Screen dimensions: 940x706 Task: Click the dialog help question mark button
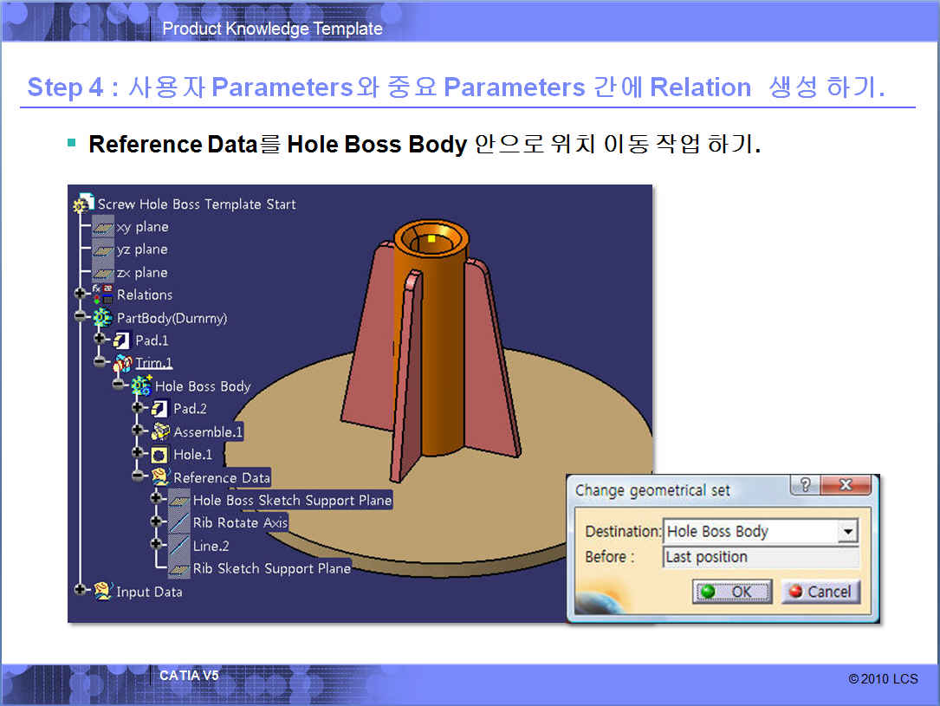tap(805, 485)
